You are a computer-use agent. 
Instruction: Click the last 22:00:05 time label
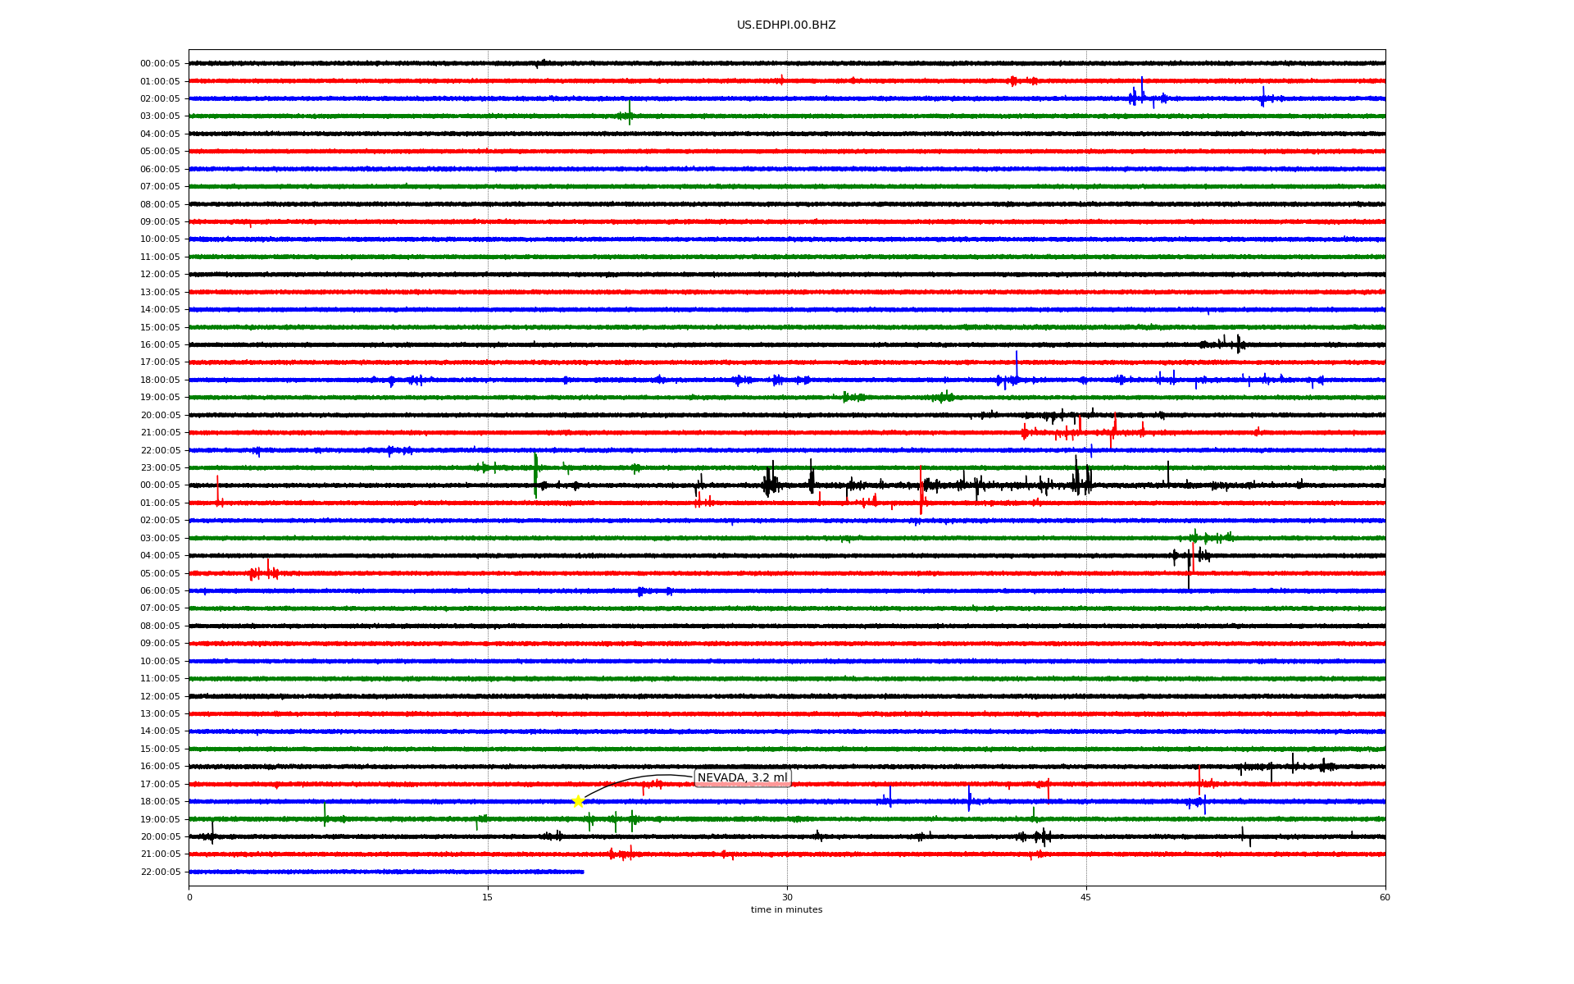(x=160, y=872)
